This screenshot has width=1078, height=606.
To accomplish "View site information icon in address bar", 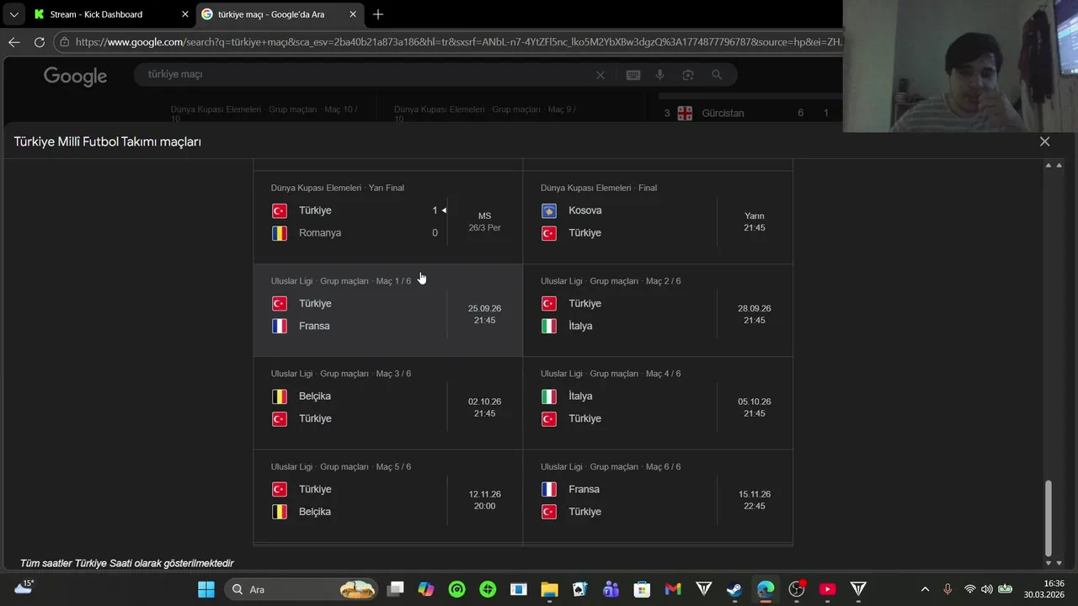I will click(65, 41).
